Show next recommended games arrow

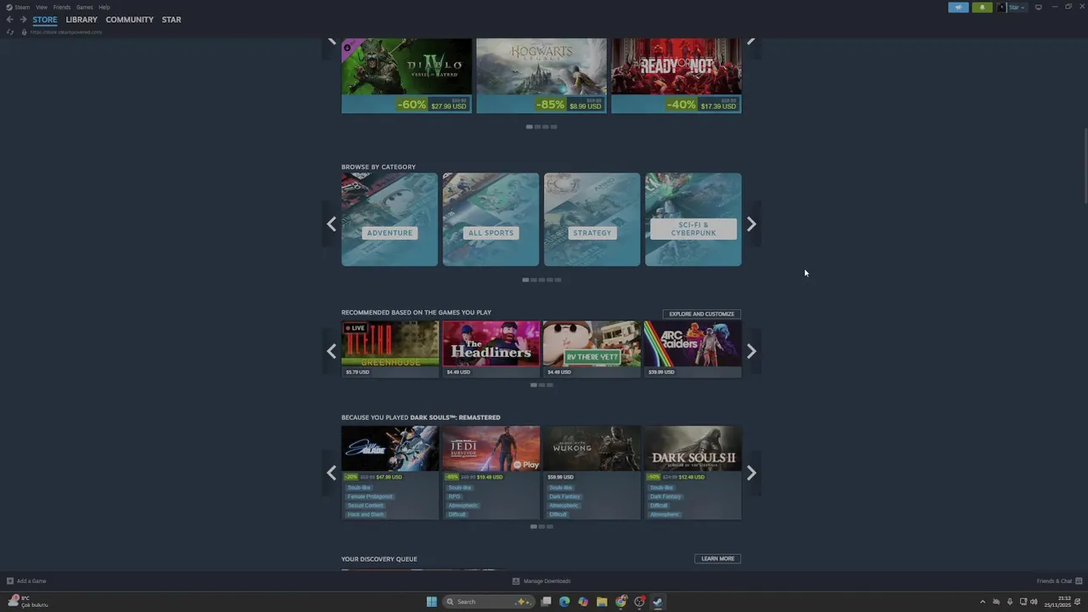(751, 351)
